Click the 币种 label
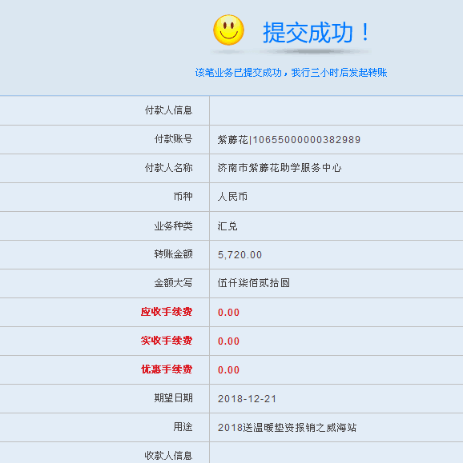The height and width of the screenshot is (463, 463). click(183, 197)
